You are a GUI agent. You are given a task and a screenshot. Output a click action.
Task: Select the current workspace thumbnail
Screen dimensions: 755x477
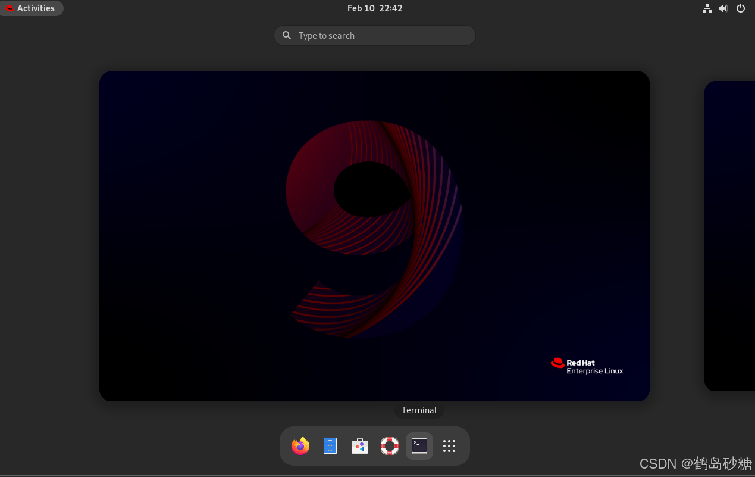[374, 236]
